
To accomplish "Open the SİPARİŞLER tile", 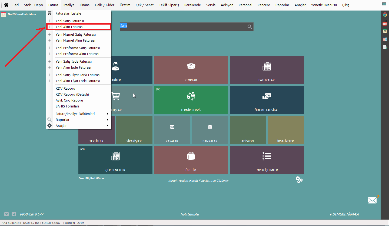I will 134,130.
